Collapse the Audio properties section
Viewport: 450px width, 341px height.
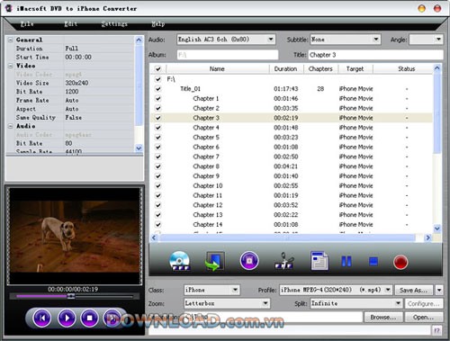(x=11, y=126)
